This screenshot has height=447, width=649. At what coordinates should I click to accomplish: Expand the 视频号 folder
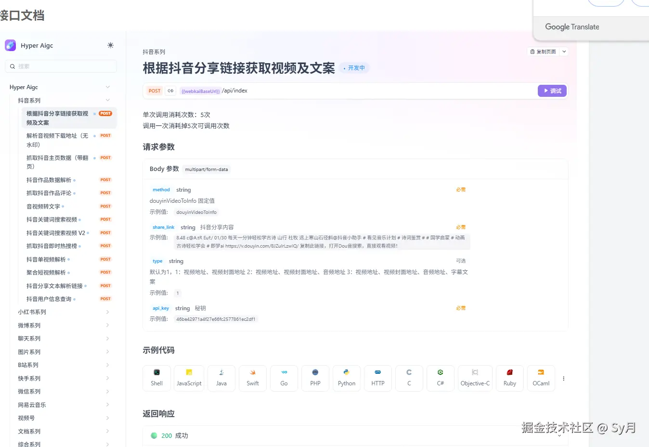64,418
